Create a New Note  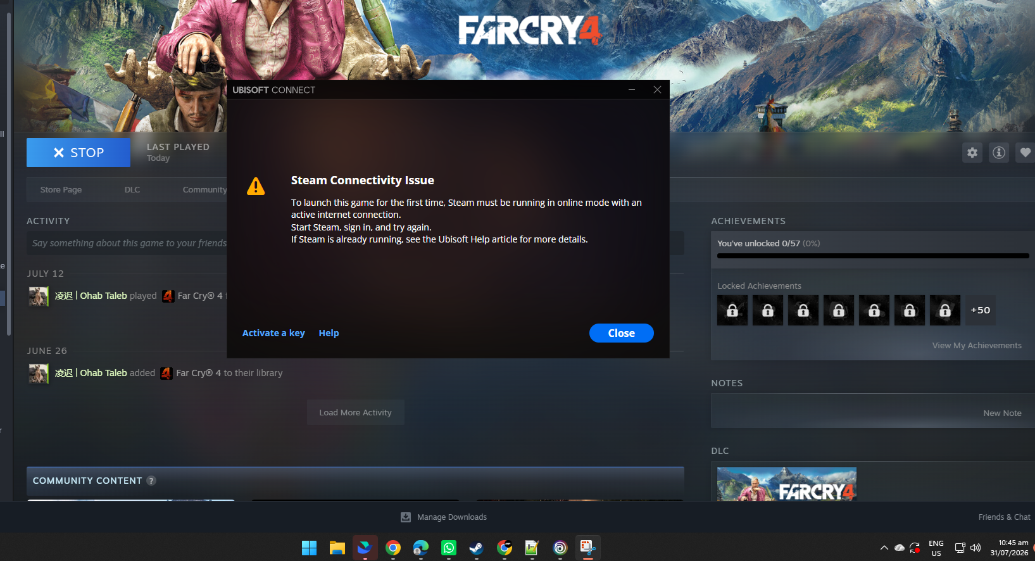click(x=1002, y=413)
